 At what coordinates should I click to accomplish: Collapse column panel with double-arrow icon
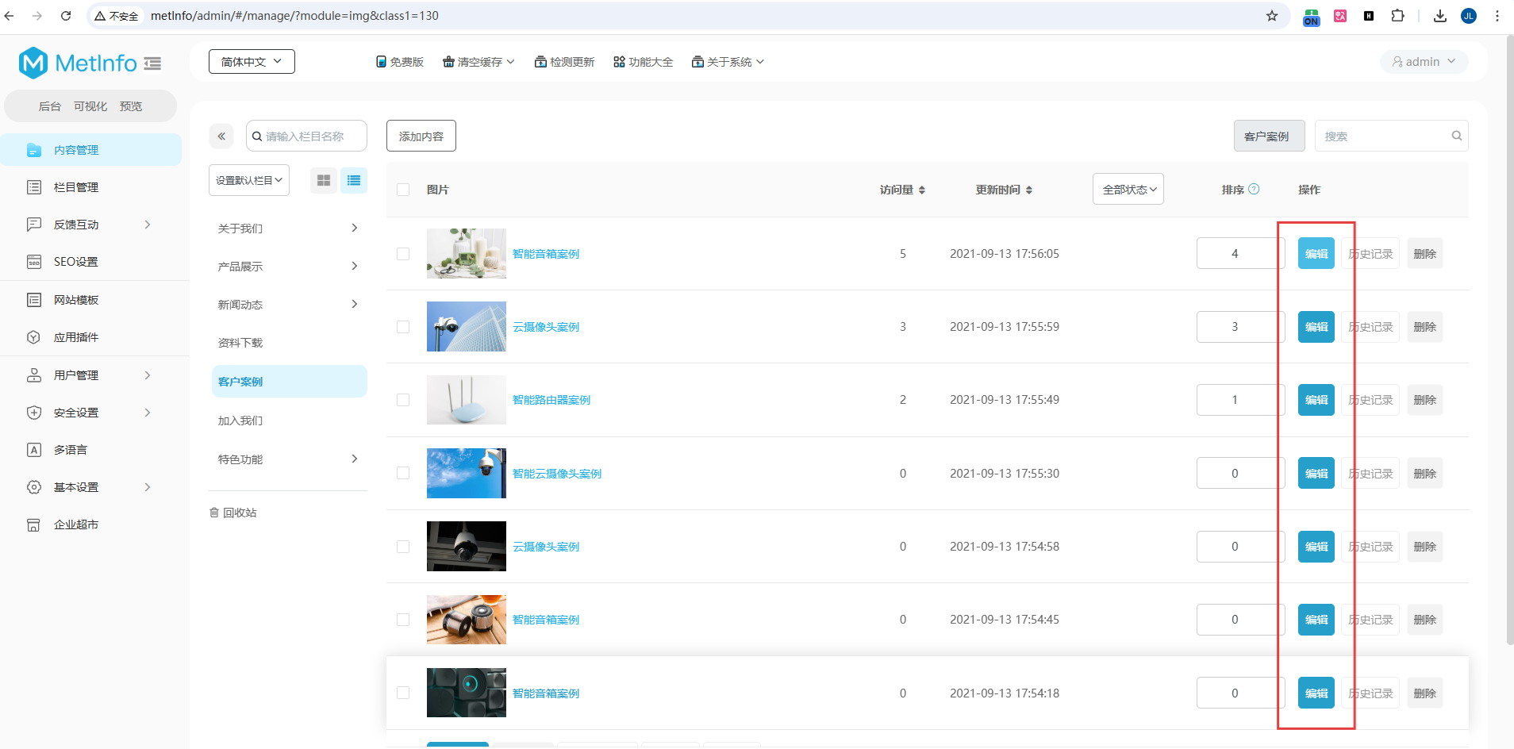coord(221,136)
